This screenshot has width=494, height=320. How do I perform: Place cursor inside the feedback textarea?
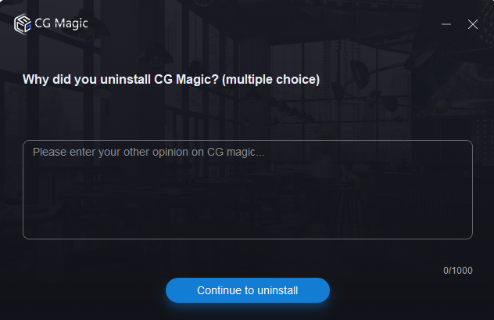[248, 189]
